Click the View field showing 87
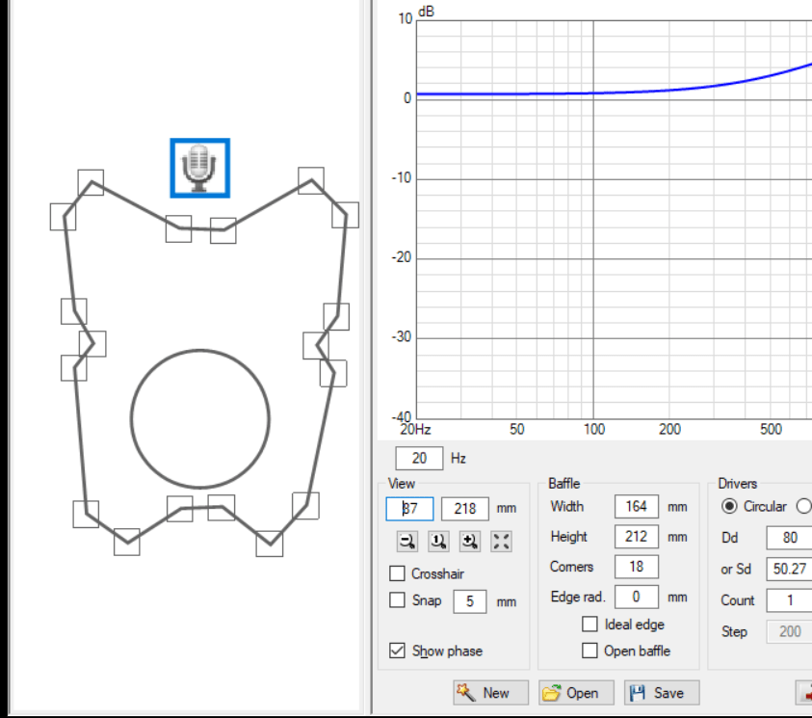This screenshot has width=812, height=718. pos(409,509)
